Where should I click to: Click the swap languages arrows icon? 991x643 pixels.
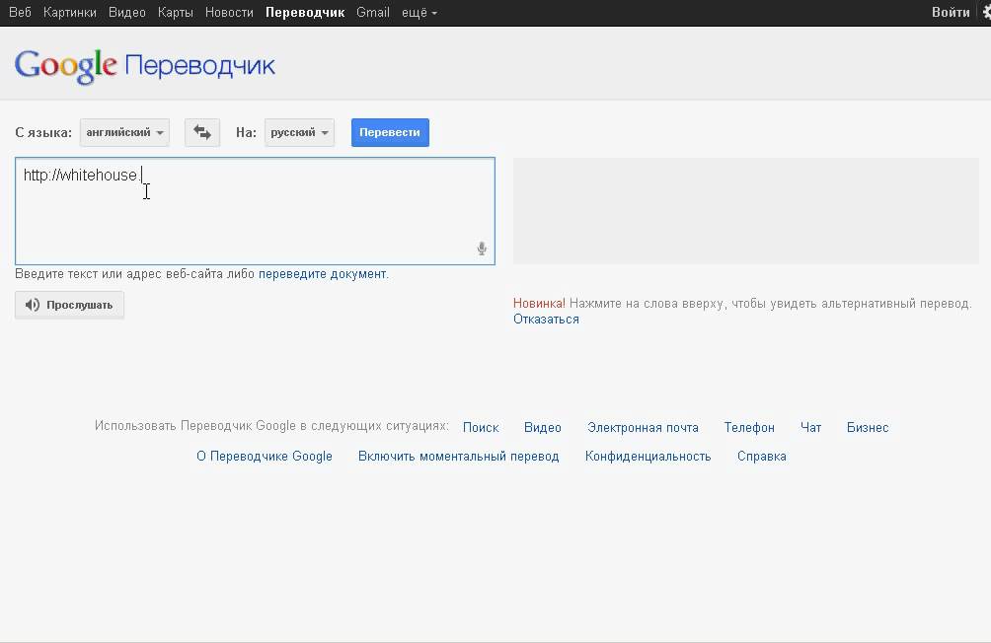[x=202, y=132]
